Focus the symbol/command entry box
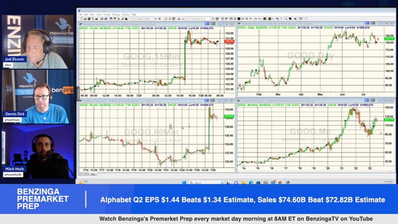 [141, 19]
